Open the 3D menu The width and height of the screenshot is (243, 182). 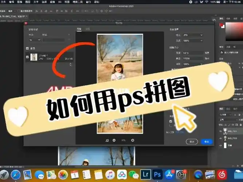pos(60,2)
